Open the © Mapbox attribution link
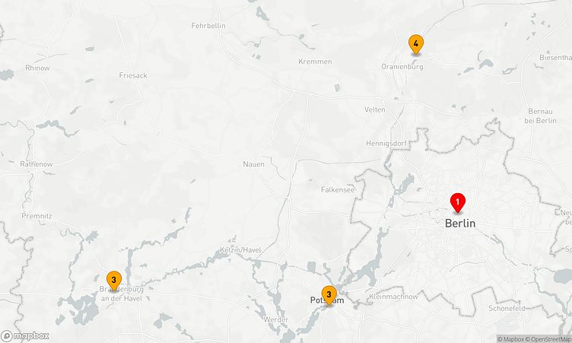The width and height of the screenshot is (572, 343). (x=510, y=339)
